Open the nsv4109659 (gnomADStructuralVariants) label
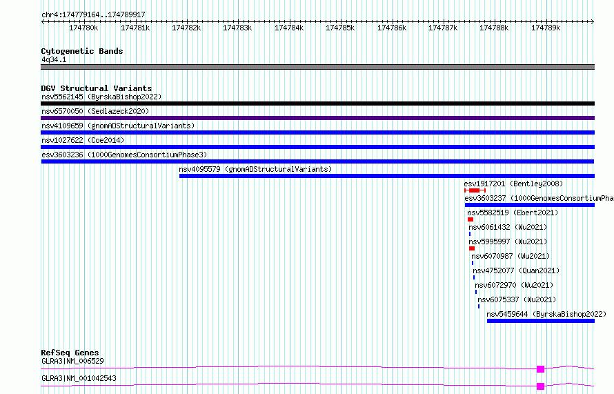This screenshot has width=614, height=394. click(118, 126)
